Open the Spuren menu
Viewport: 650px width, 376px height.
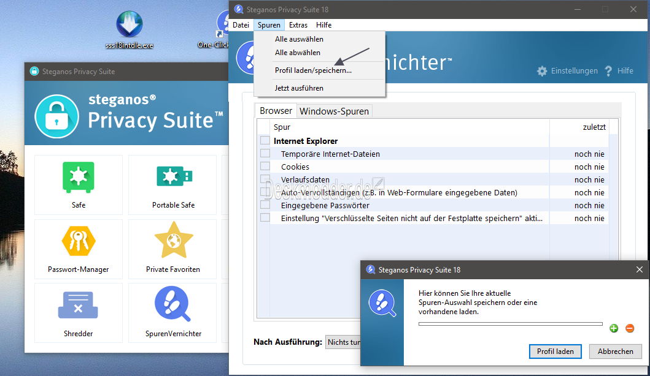click(x=269, y=25)
